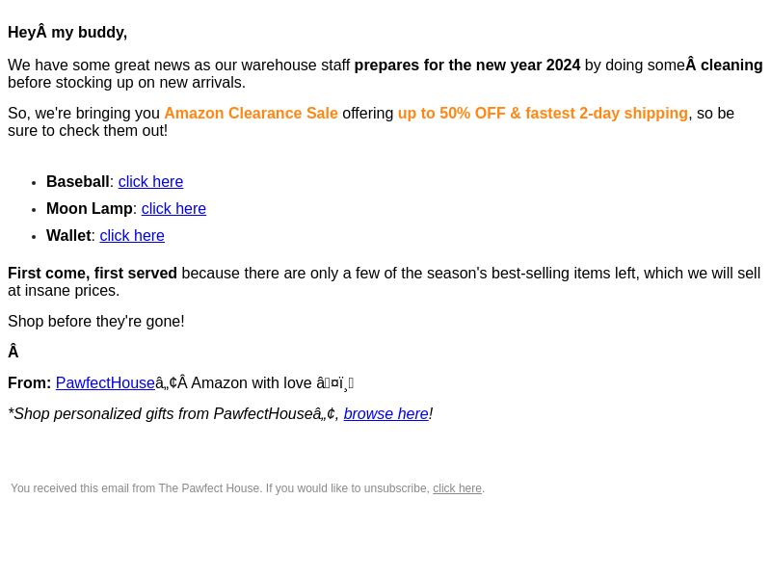Click the bold 'Moon Lamp' list label
This screenshot has height=578, width=771.
click(x=90, y=208)
